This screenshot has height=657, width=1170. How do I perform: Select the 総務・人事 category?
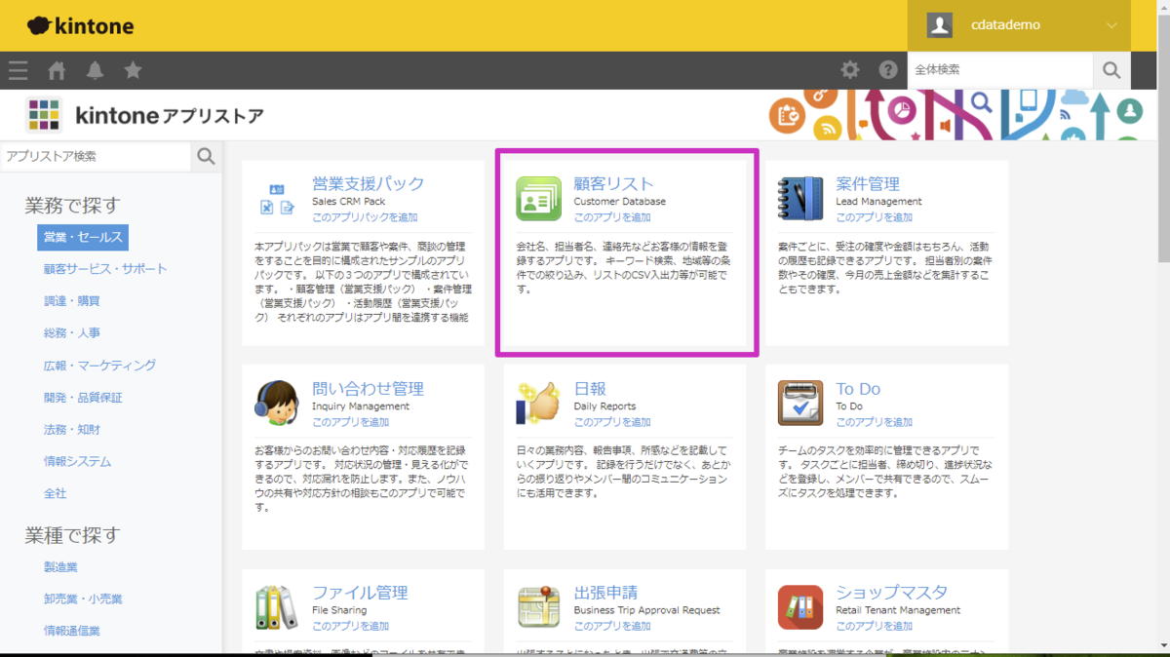(x=71, y=333)
